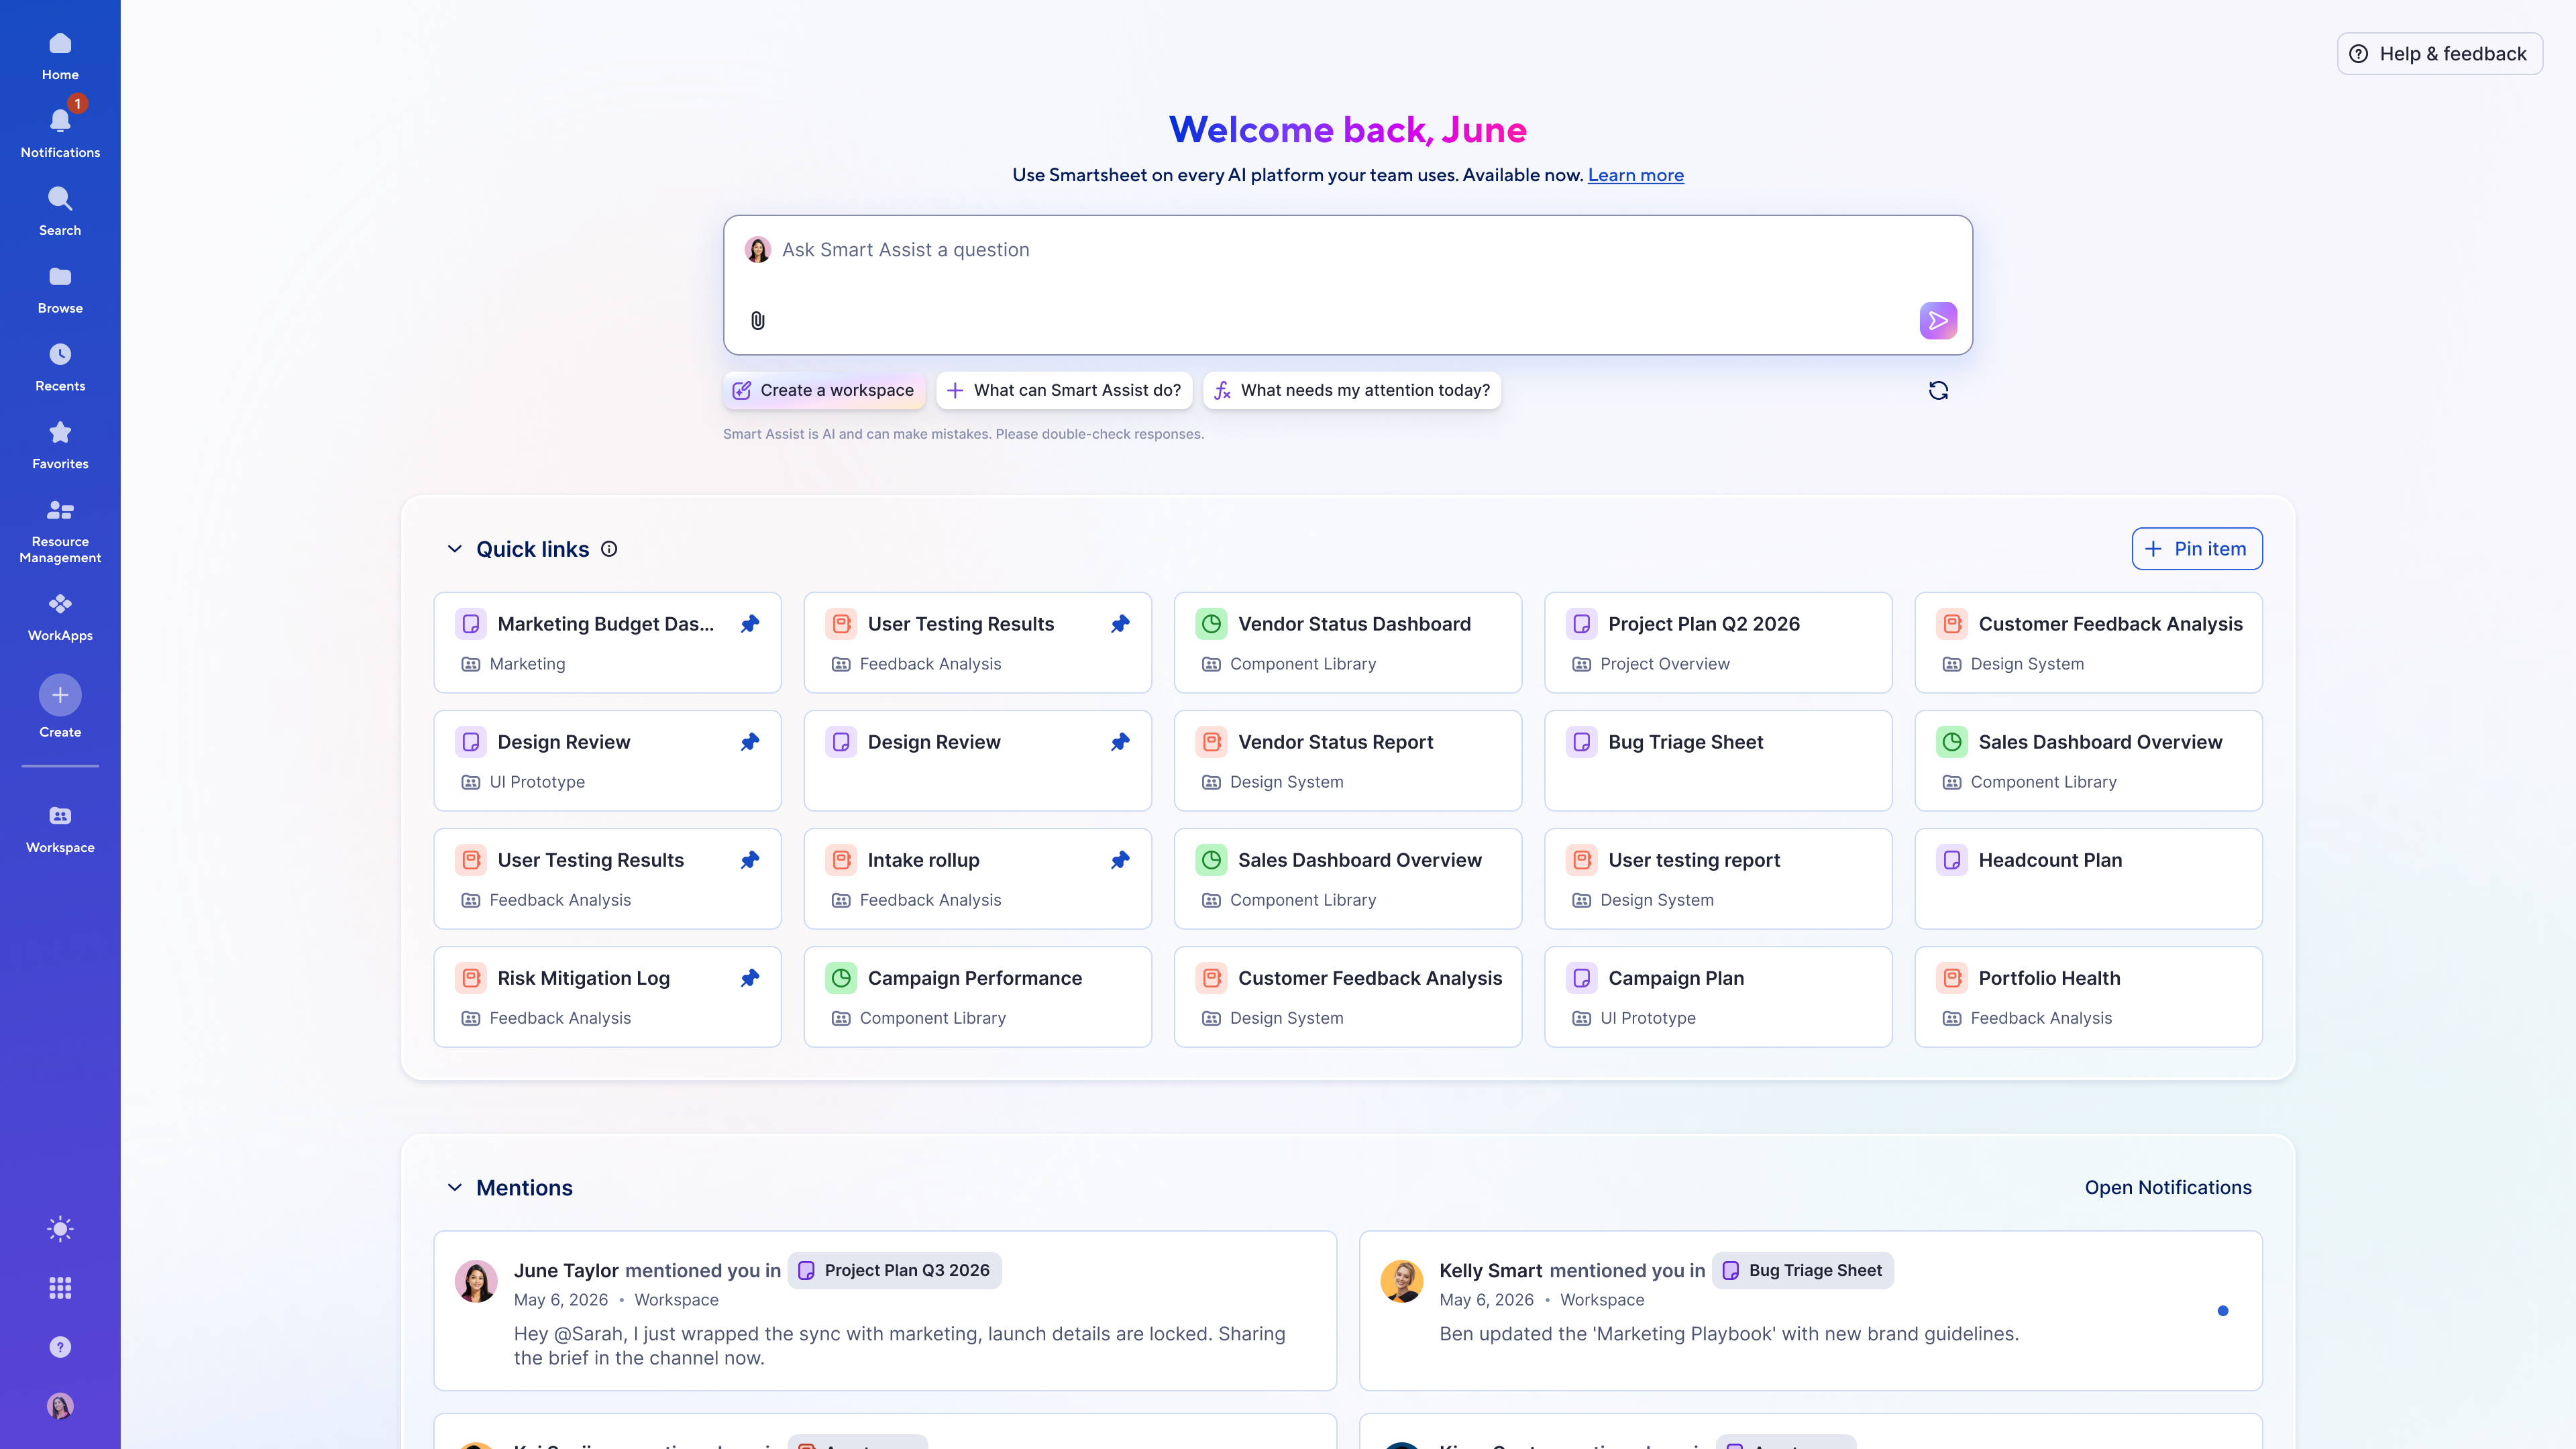The image size is (2576, 1449).
Task: Click June Taylor's avatar in Mentions
Action: 476,1281
